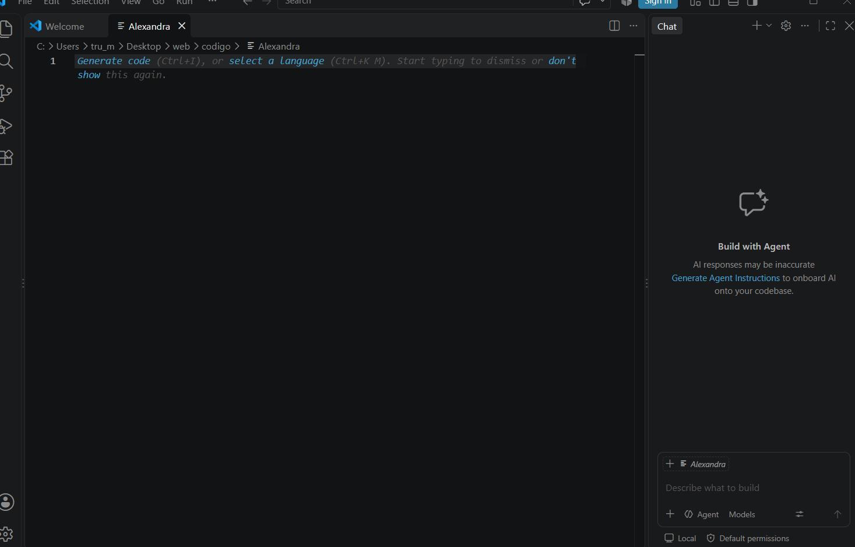Open the View menu
Image resolution: width=855 pixels, height=547 pixels.
[131, 2]
